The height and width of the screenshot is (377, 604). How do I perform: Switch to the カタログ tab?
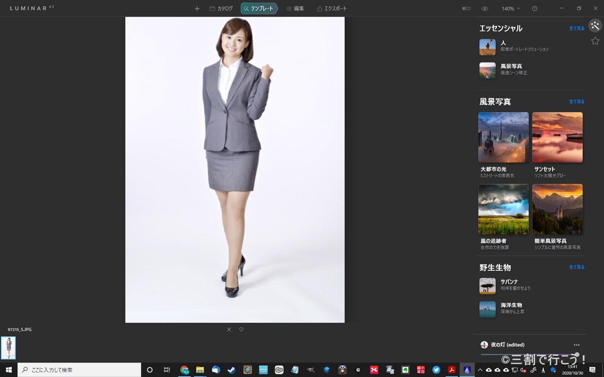[x=221, y=8]
